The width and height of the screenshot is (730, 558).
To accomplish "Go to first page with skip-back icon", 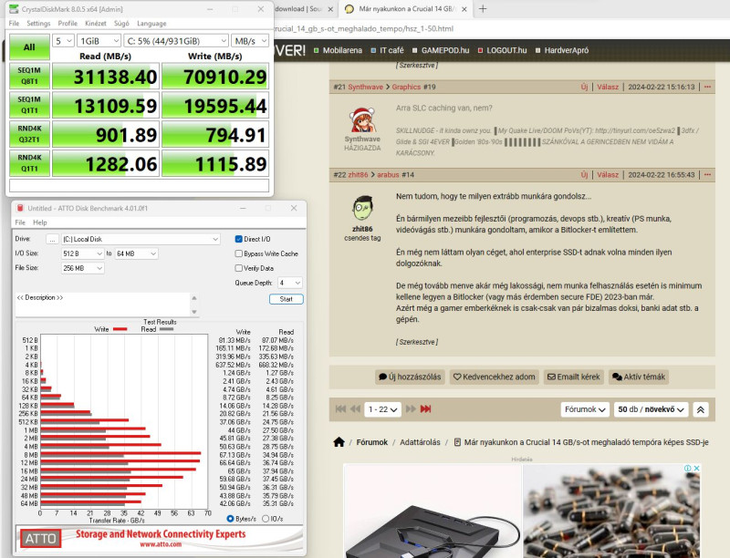I will click(340, 409).
